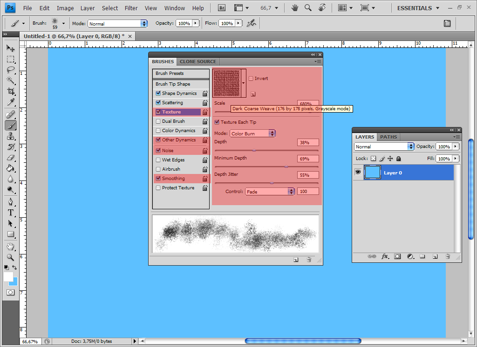477x347 pixels.
Task: Enable Airbrush checkbox in Brushes panel
Action: coord(158,169)
